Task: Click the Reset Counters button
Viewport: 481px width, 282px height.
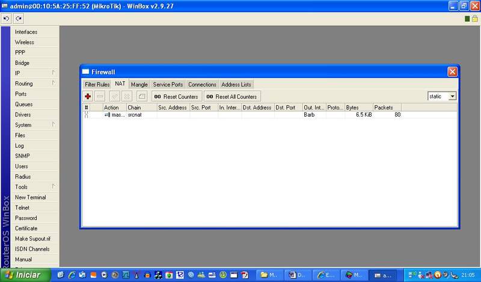Action: tap(177, 96)
